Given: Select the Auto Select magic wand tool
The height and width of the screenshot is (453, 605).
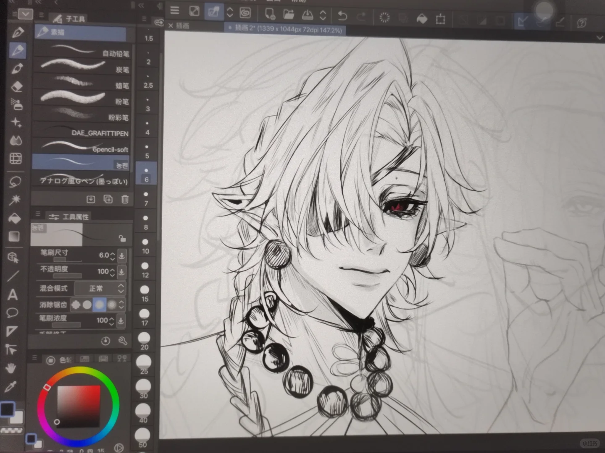Looking at the screenshot, I should click(x=15, y=200).
